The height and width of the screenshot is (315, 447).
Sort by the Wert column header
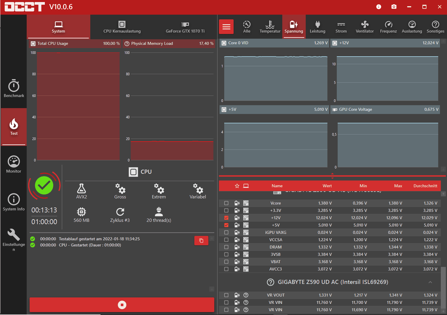click(327, 186)
